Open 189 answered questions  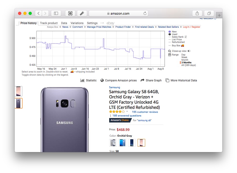127,116
